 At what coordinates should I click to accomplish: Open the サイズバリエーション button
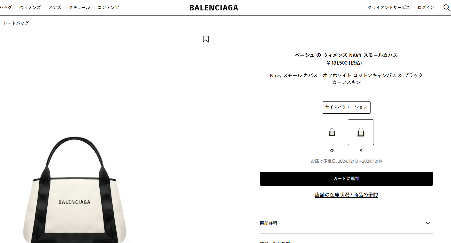pyautogui.click(x=346, y=107)
